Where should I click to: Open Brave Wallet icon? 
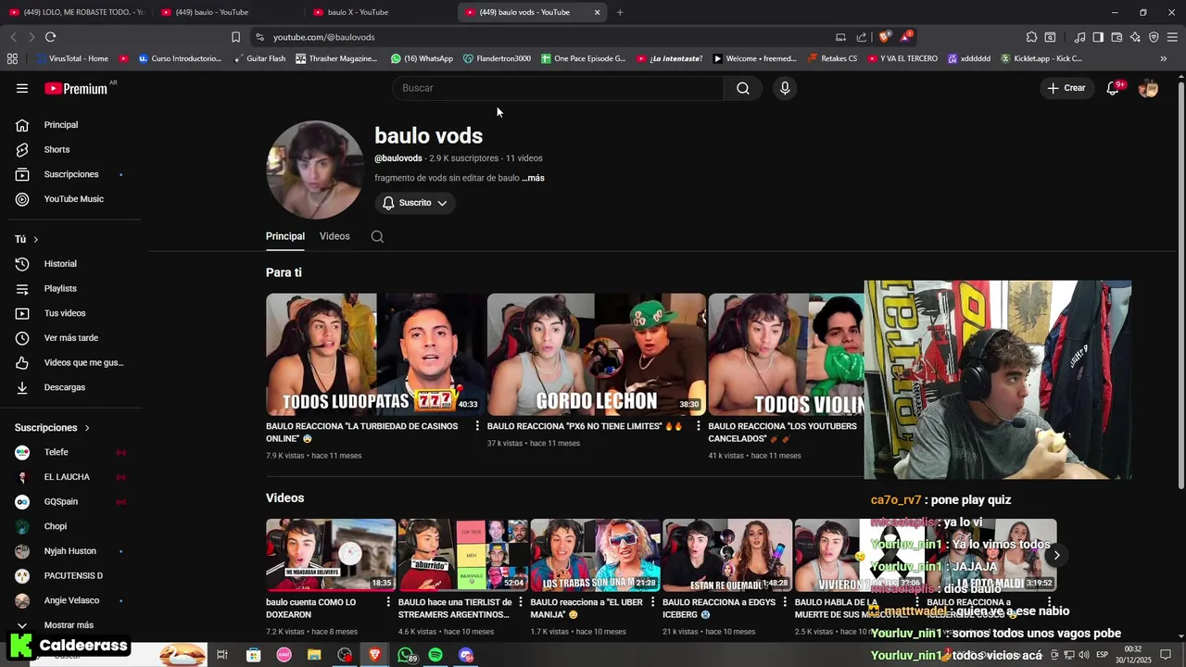(1117, 37)
